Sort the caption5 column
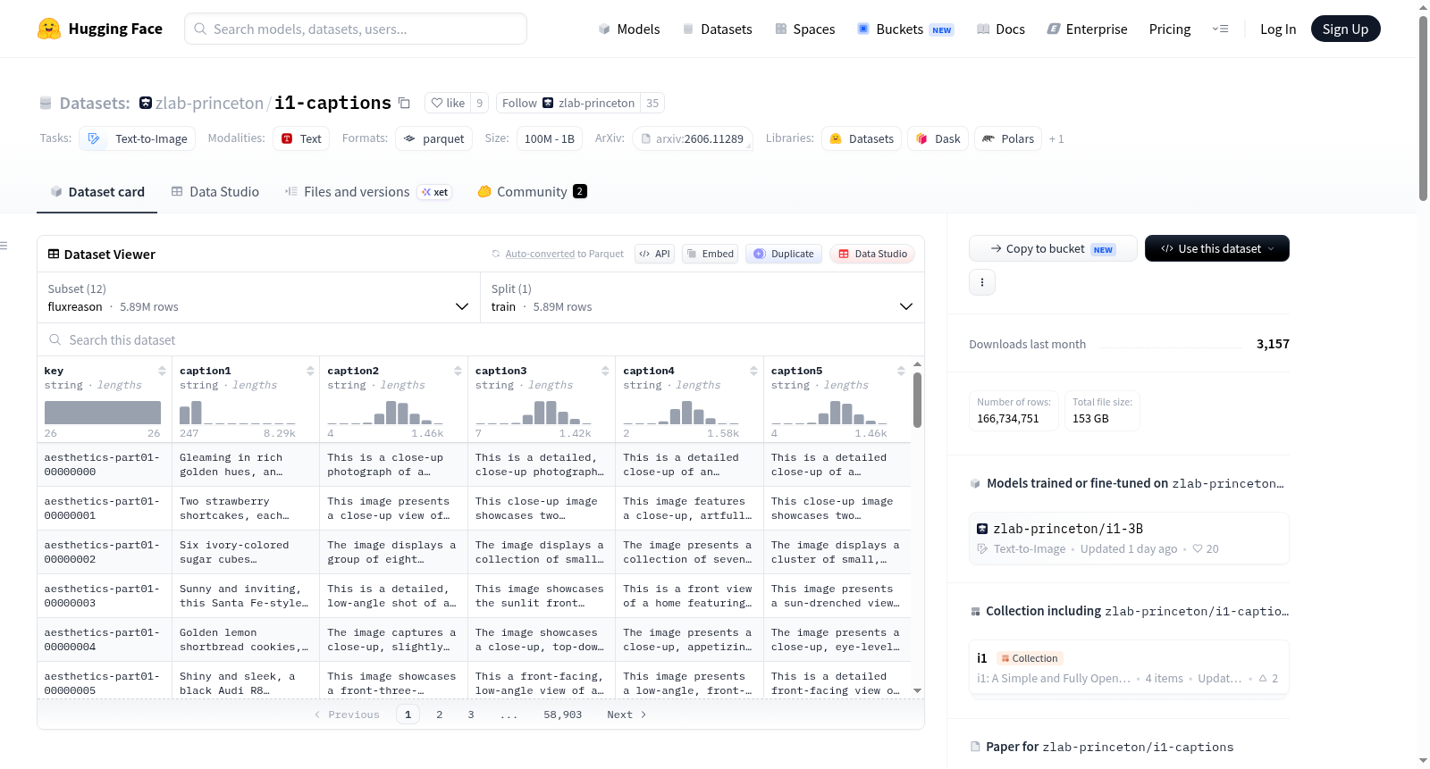This screenshot has width=1430, height=769. click(901, 371)
